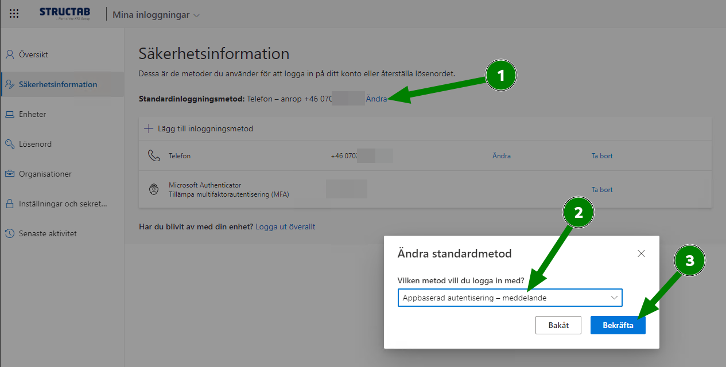
Task: Open Säkerhetsinformation in sidebar
Action: click(x=57, y=84)
